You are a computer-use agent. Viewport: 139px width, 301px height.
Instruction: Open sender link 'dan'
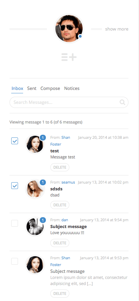pos(65,220)
